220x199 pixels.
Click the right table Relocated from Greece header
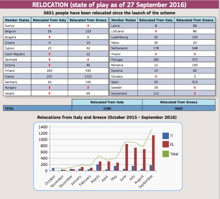(x=195, y=20)
